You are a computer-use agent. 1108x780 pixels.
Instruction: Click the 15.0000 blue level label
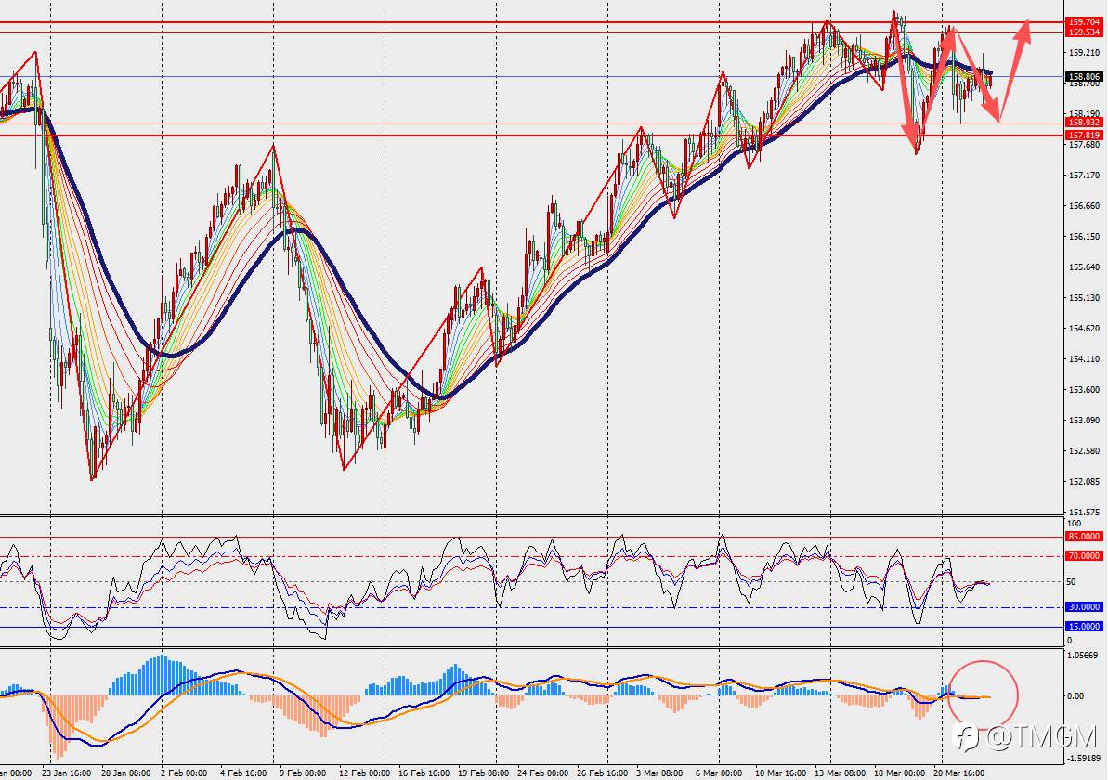[x=1084, y=627]
